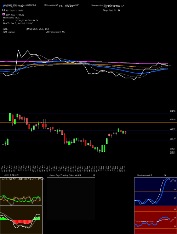Click the 'BUY Slowing @ 1%' ADX signal text
177x234 pixels.
[56, 32]
